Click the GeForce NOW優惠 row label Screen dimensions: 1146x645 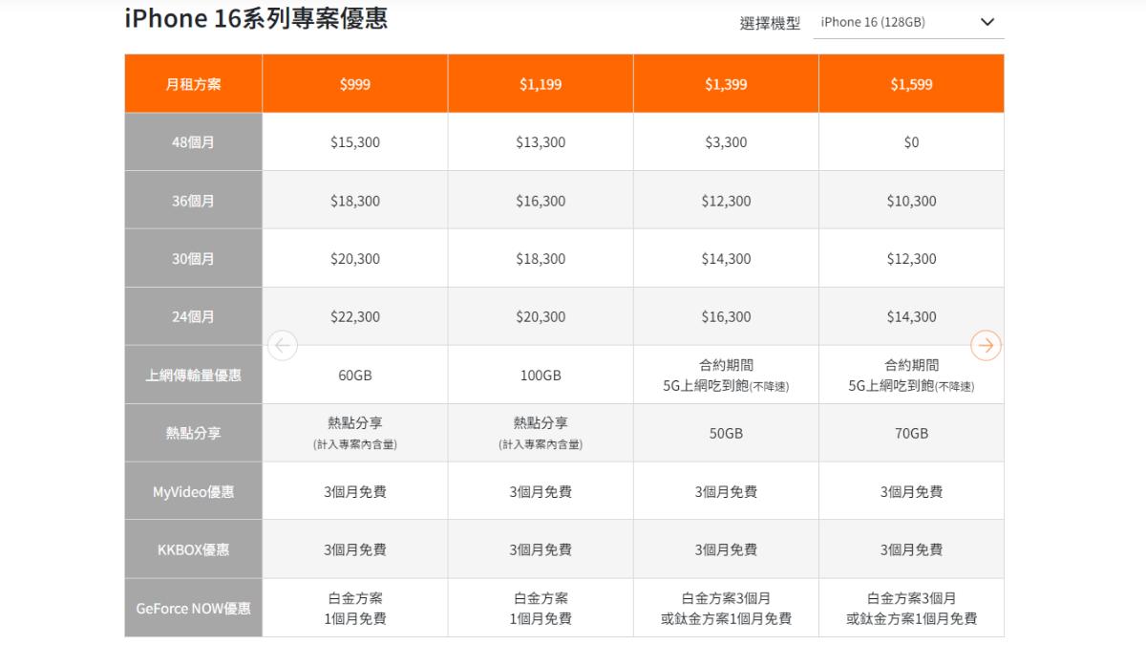click(x=193, y=608)
